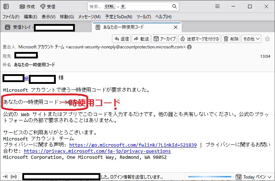Click the 返信 reply button
The height and width of the screenshot is (181, 275).
tap(121, 39)
